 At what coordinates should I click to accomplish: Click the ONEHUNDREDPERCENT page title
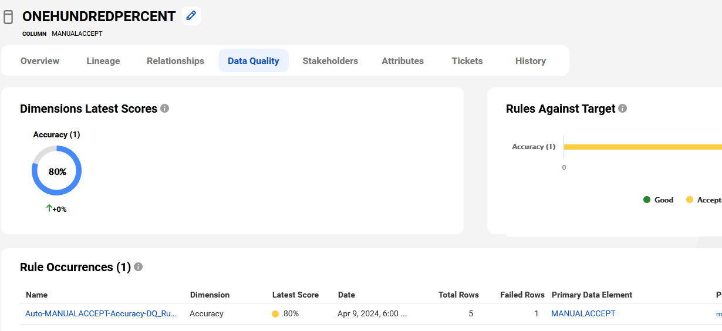coord(99,16)
